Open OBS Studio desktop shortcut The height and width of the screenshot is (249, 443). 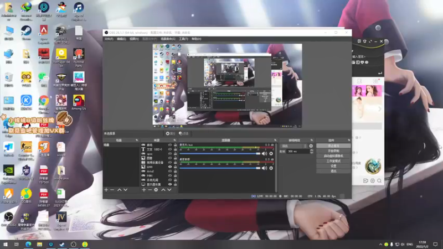click(8, 220)
